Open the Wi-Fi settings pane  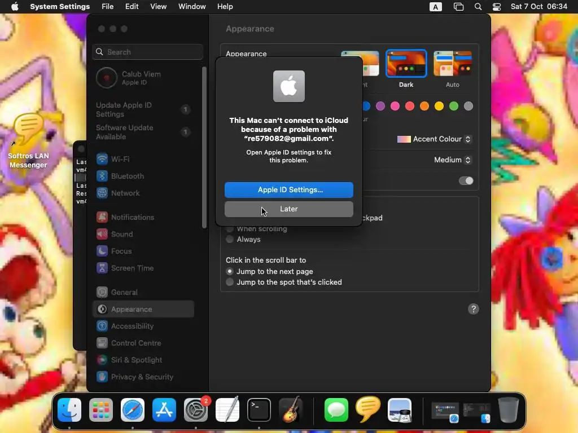(x=143, y=159)
